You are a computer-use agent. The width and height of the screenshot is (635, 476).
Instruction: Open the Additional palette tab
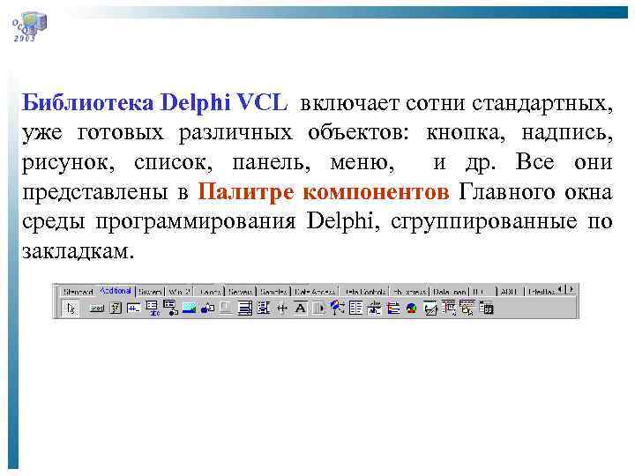click(116, 291)
